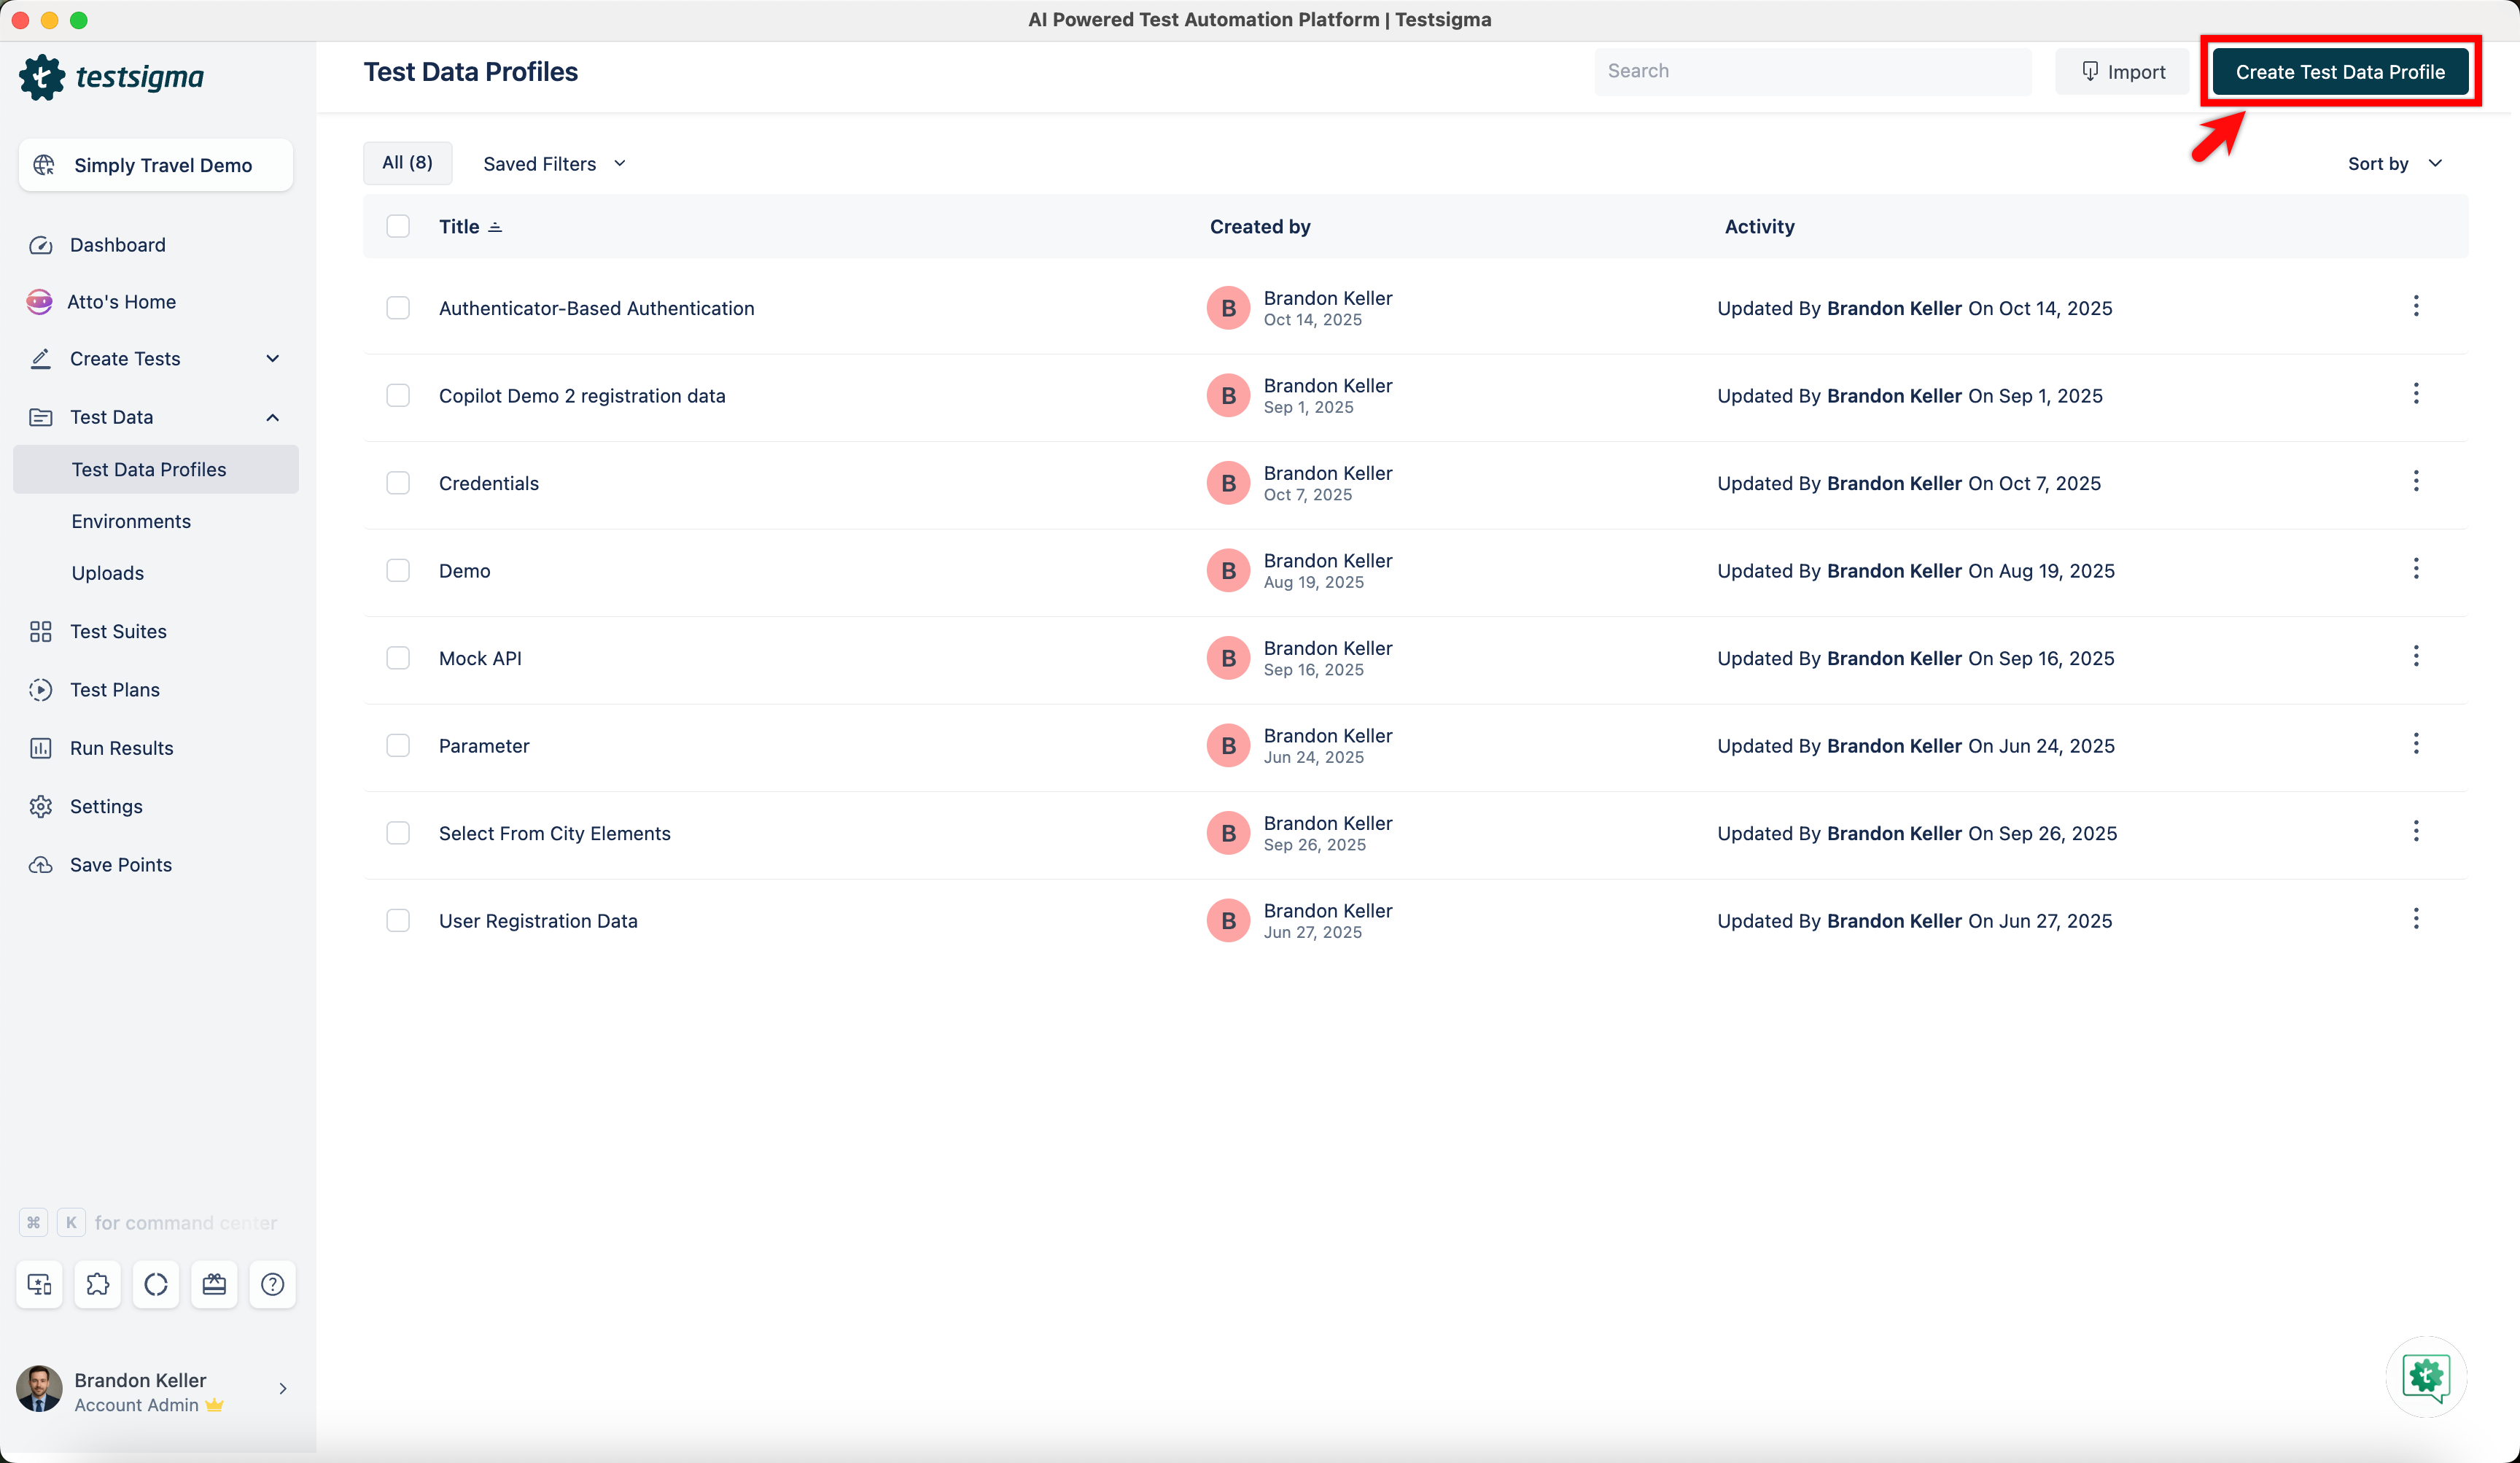
Task: Go to Run Results in sidebar
Action: (x=121, y=748)
